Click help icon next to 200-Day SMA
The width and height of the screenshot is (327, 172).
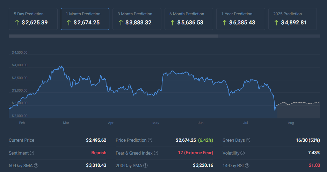coord(145,165)
